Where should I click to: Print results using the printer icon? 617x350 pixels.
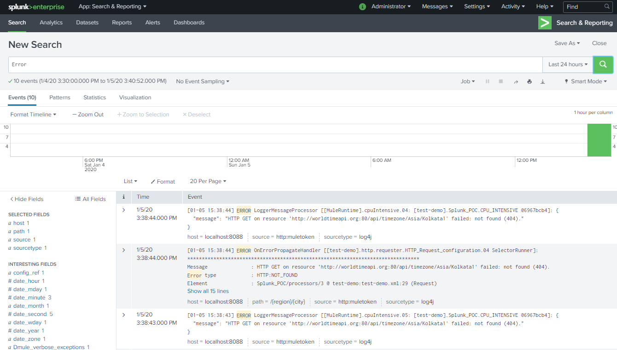pyautogui.click(x=530, y=81)
